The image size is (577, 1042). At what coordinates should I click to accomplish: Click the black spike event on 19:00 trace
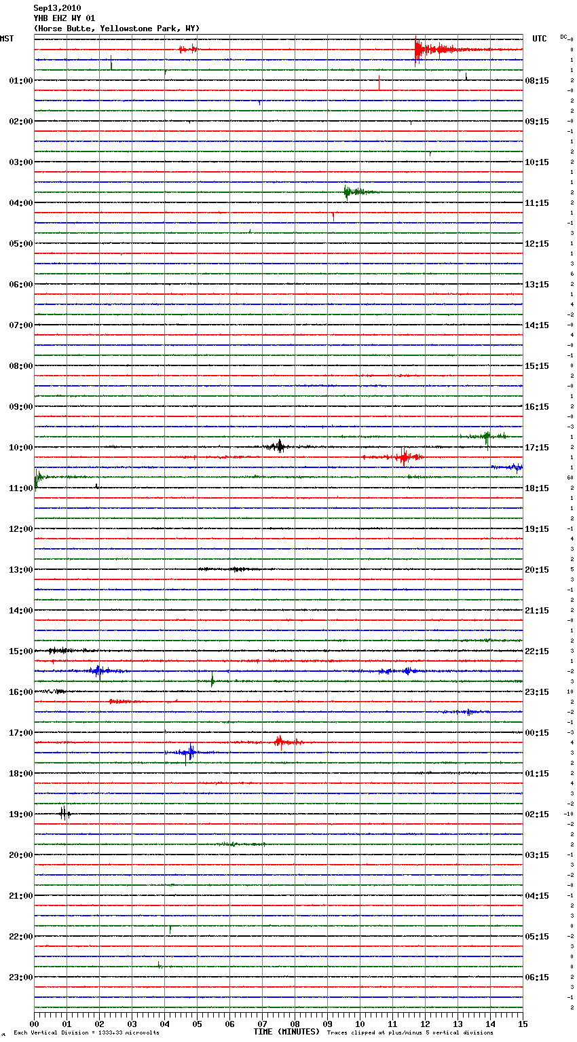click(x=64, y=813)
